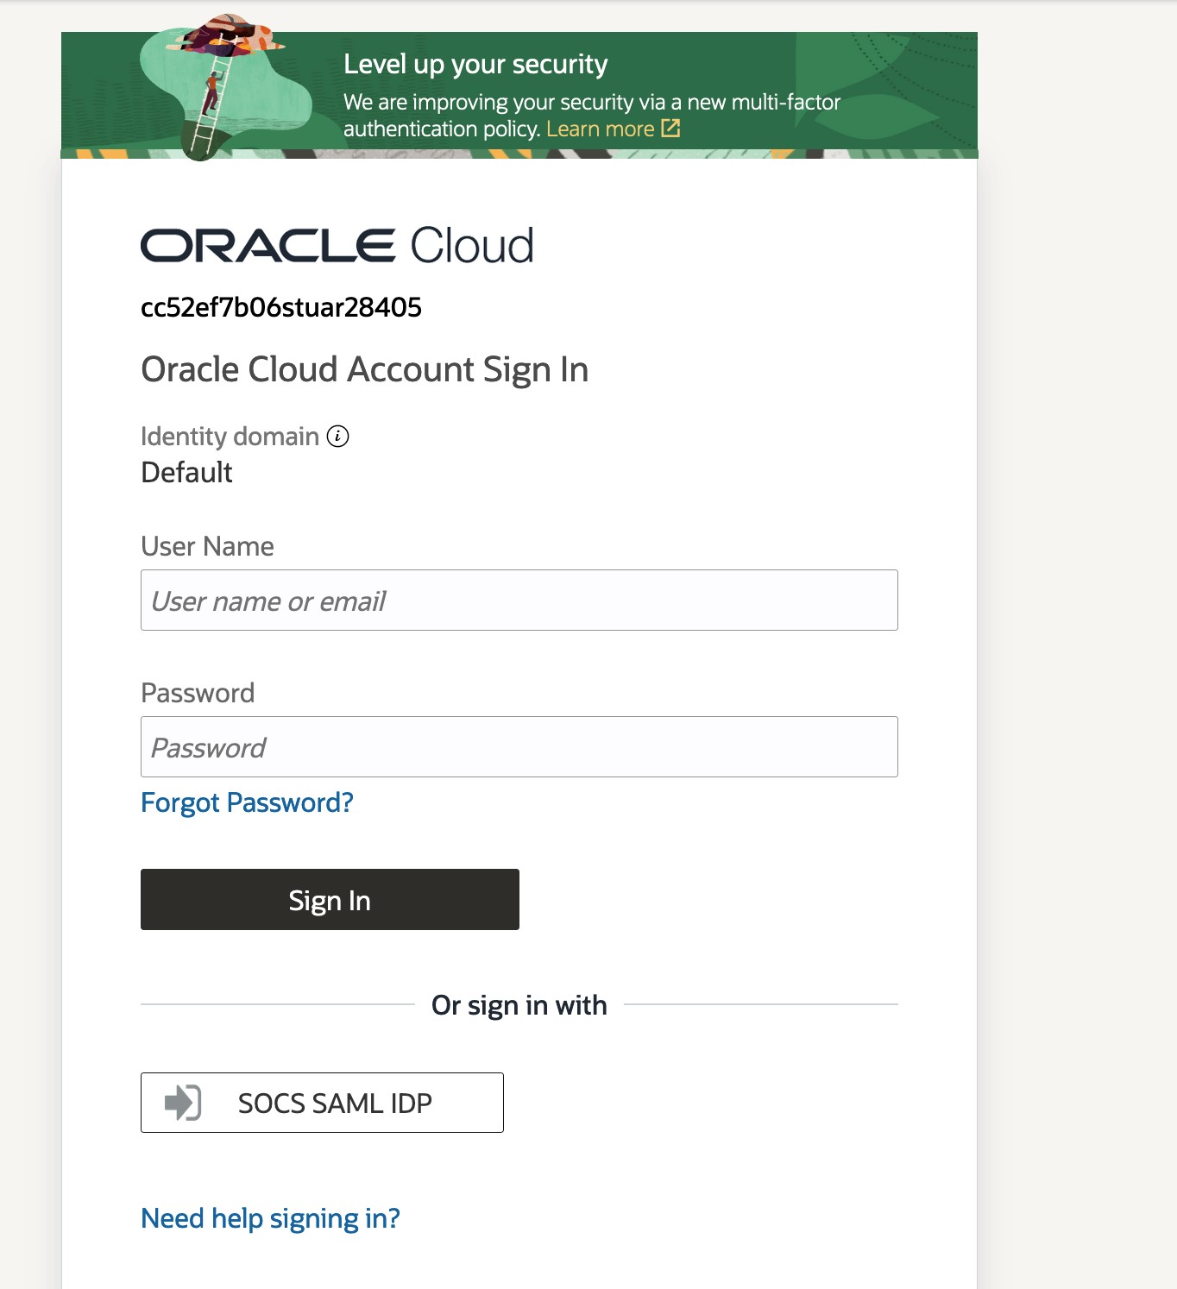The image size is (1177, 1289).
Task: Click the Oracle Cloud Account Sign In heading
Action: tap(364, 370)
